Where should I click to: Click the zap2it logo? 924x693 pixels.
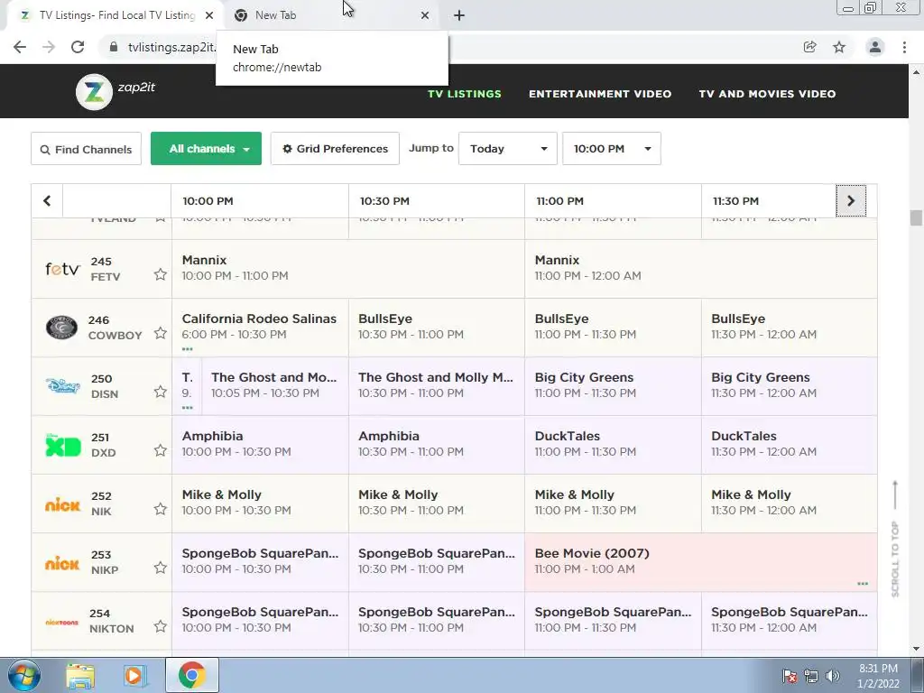click(115, 91)
